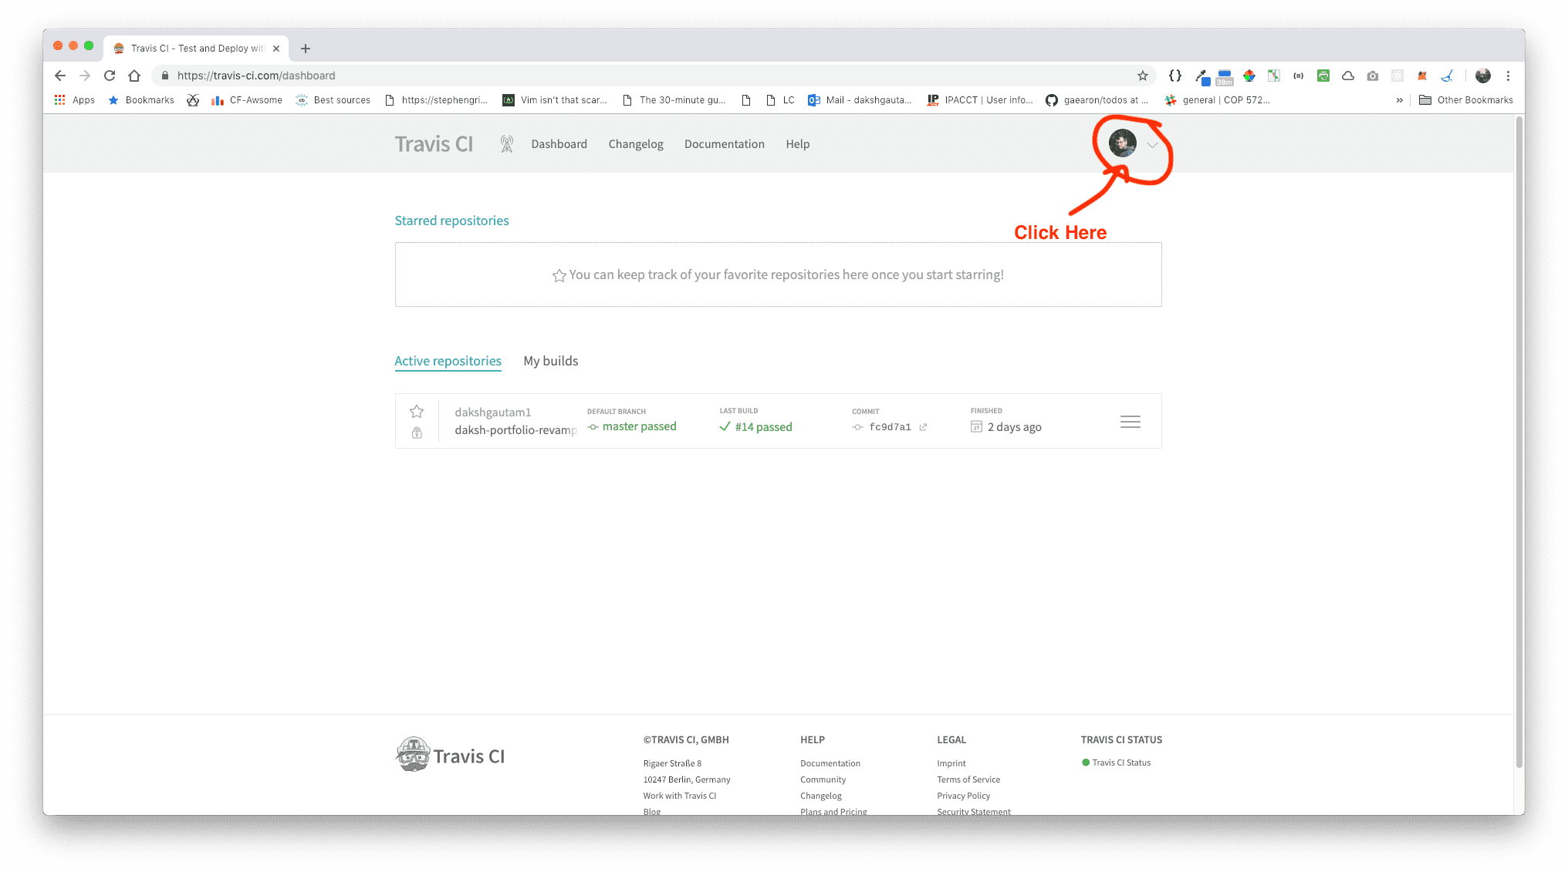Click the broom cleaner extension icon
The width and height of the screenshot is (1568, 872).
pyautogui.click(x=1447, y=76)
